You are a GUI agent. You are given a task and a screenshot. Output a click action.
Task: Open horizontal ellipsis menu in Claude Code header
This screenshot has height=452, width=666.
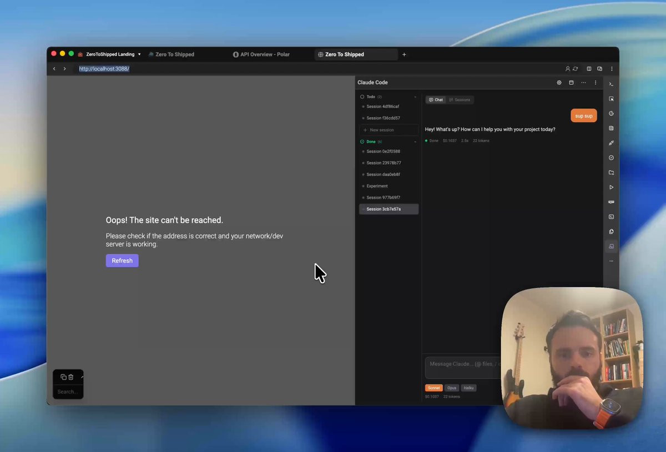[x=583, y=83]
